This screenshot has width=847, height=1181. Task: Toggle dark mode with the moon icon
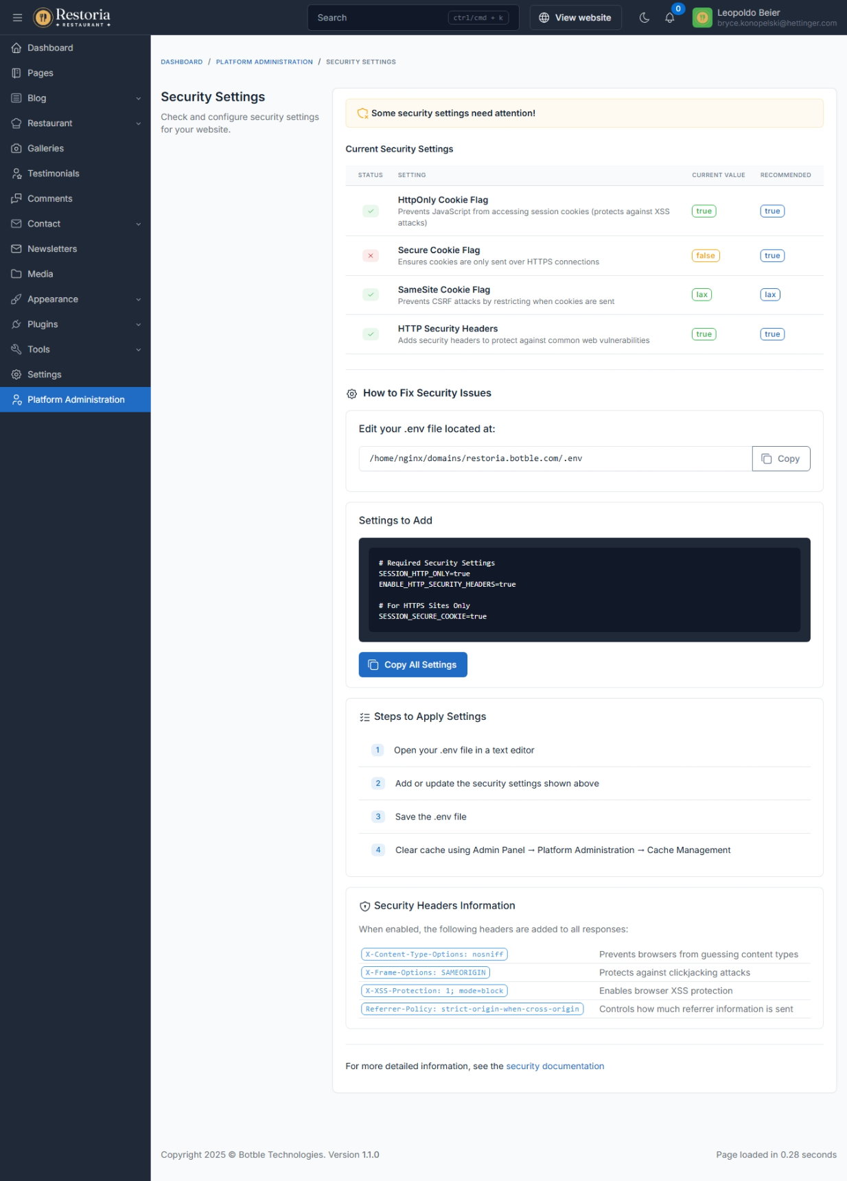click(644, 18)
